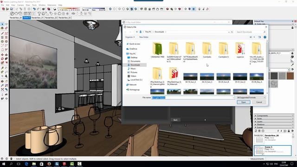Choose the Zoom magnifier tool

pyautogui.click(x=2, y=85)
